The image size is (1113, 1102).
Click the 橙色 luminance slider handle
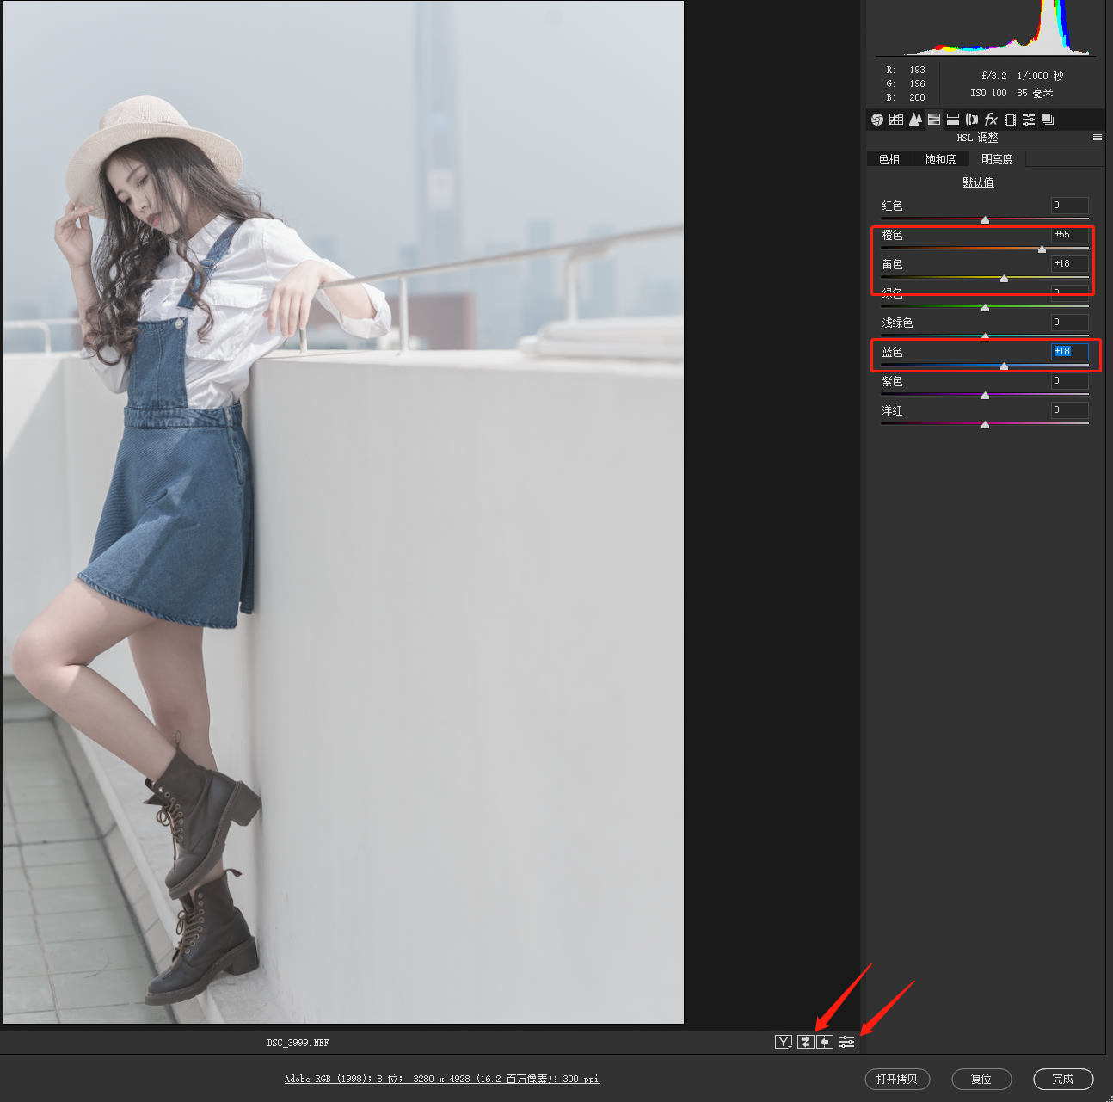point(1042,249)
